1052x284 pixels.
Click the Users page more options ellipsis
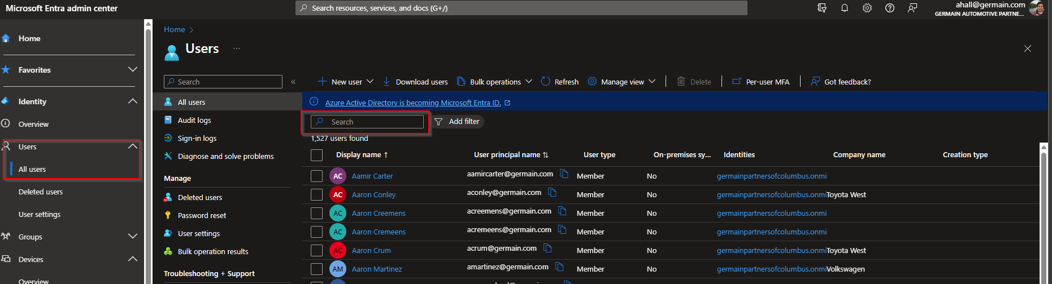[237, 48]
